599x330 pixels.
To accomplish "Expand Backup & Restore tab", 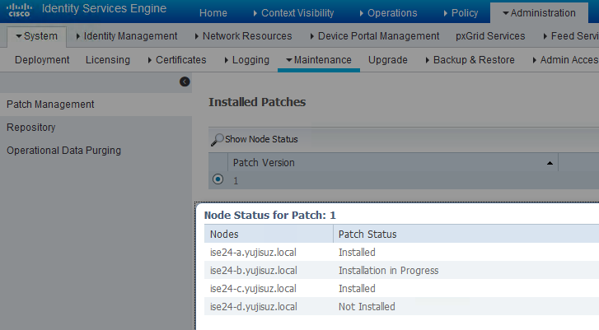I will pyautogui.click(x=470, y=60).
